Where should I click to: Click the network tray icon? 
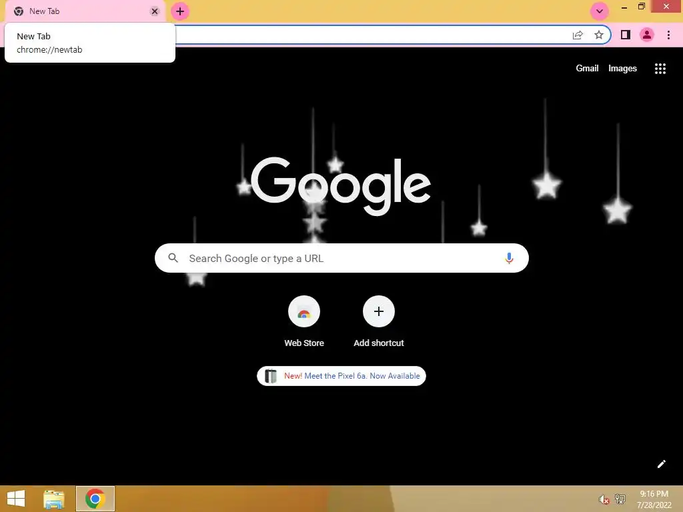click(x=620, y=499)
